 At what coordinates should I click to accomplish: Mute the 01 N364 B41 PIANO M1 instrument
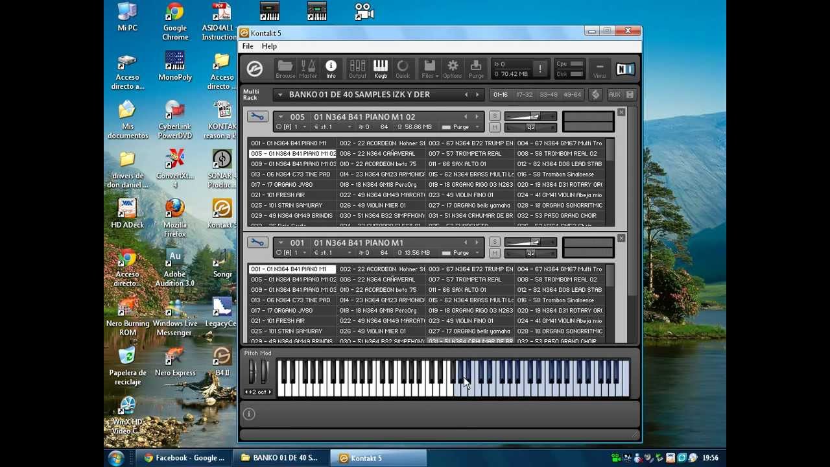point(495,253)
